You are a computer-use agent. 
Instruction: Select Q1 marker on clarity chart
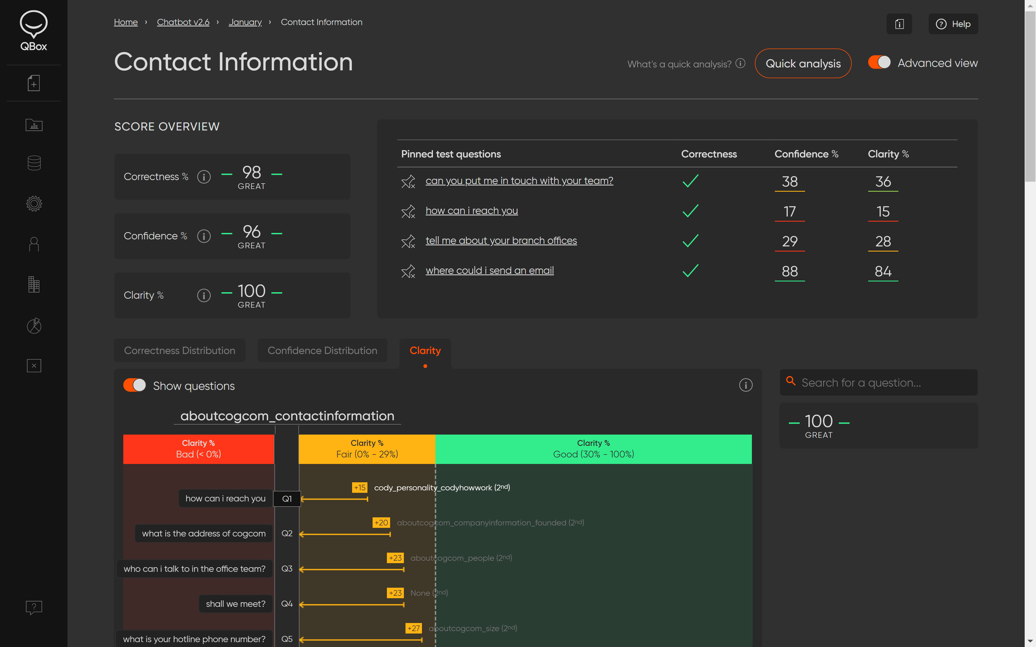coord(287,498)
